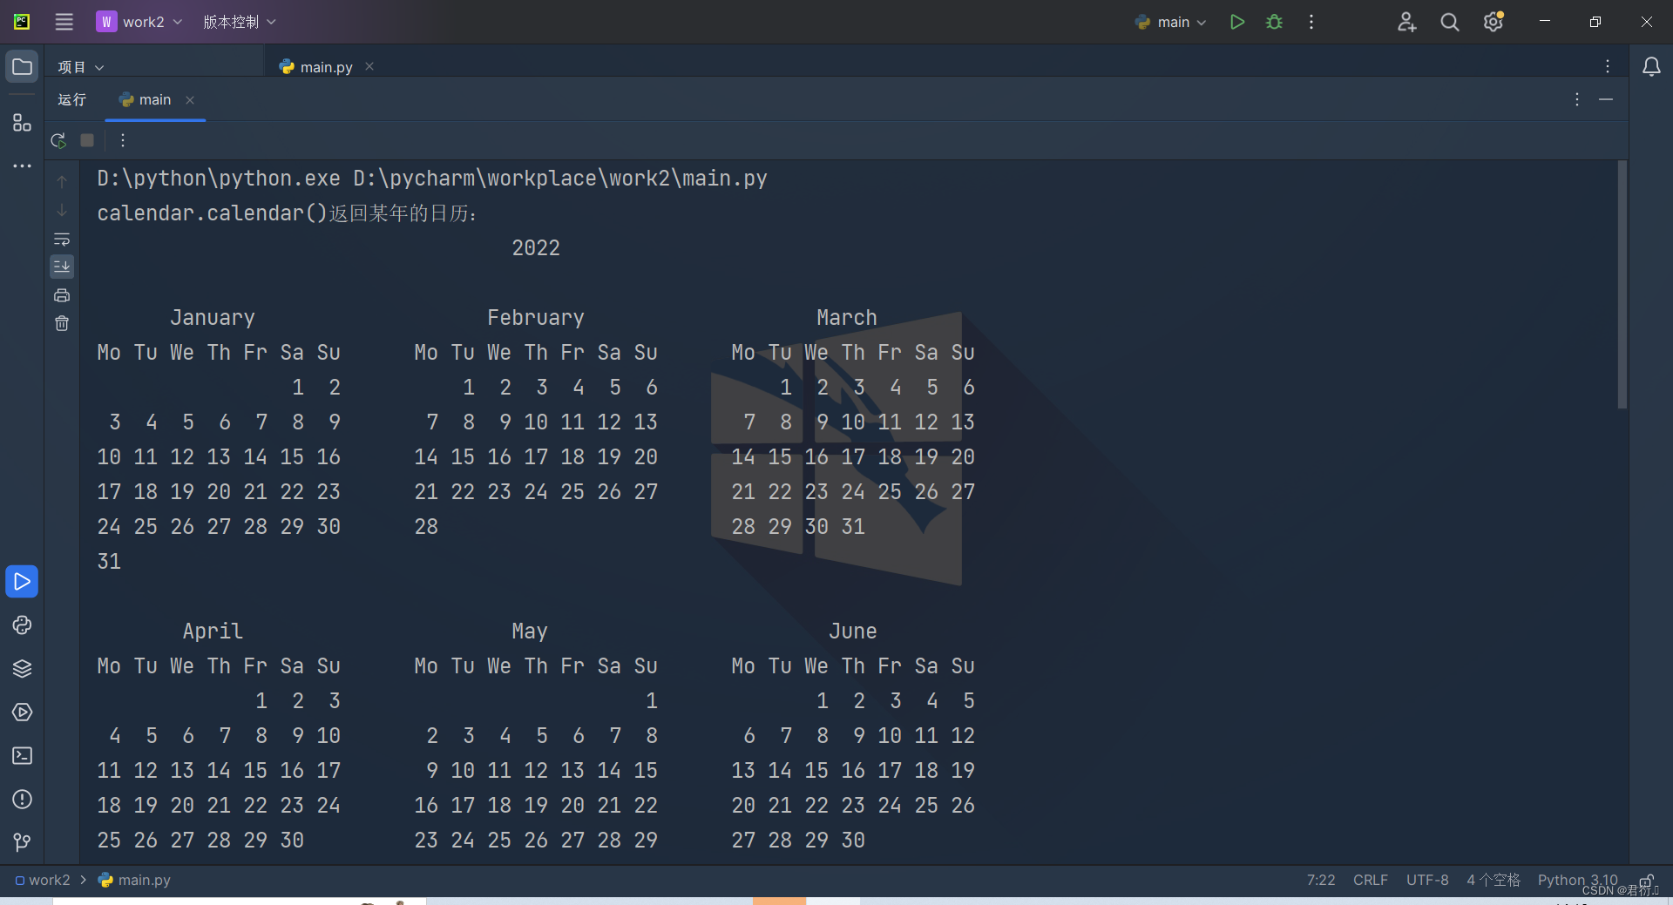Open line:column 7:22 go-to dialog

pyautogui.click(x=1320, y=880)
